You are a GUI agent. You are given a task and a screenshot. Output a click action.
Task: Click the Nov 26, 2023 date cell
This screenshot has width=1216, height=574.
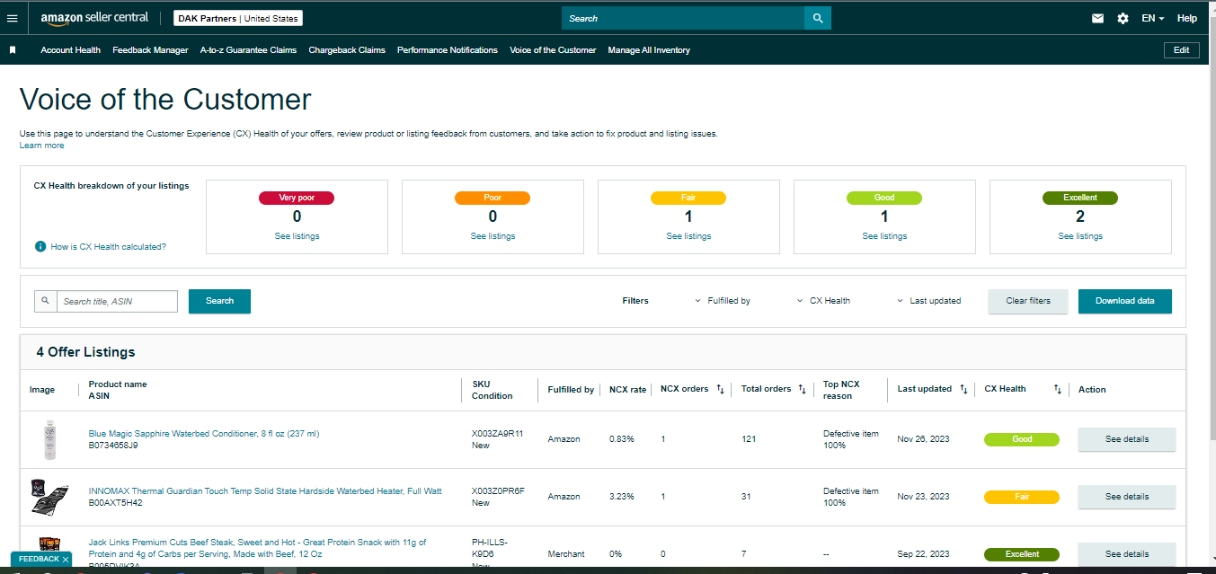click(x=923, y=439)
